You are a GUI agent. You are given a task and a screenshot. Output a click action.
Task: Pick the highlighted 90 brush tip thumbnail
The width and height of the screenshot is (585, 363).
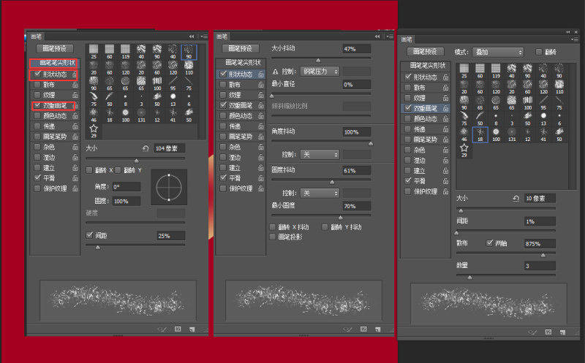point(189,52)
